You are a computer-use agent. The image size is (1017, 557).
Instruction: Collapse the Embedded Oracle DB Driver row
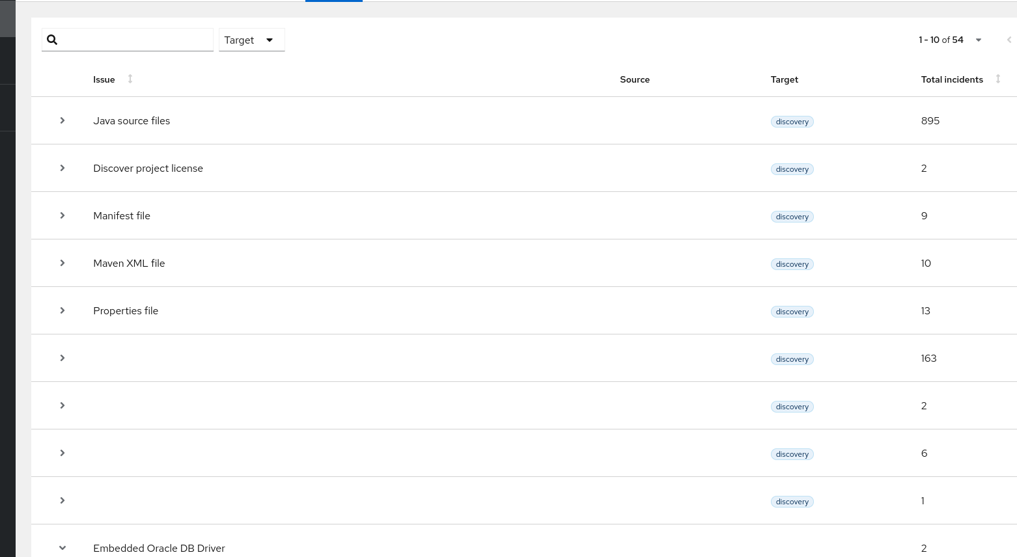(63, 548)
